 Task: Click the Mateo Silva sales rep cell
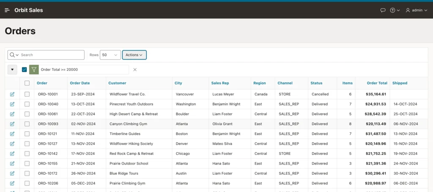pyautogui.click(x=222, y=144)
